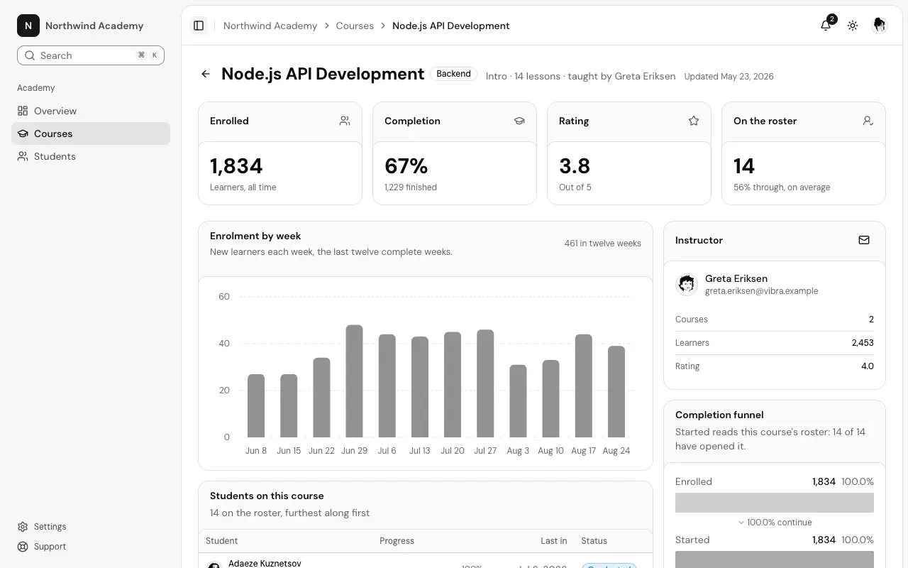The width and height of the screenshot is (908, 568).
Task: Click the 1,834 enrolled figure
Action: (236, 166)
